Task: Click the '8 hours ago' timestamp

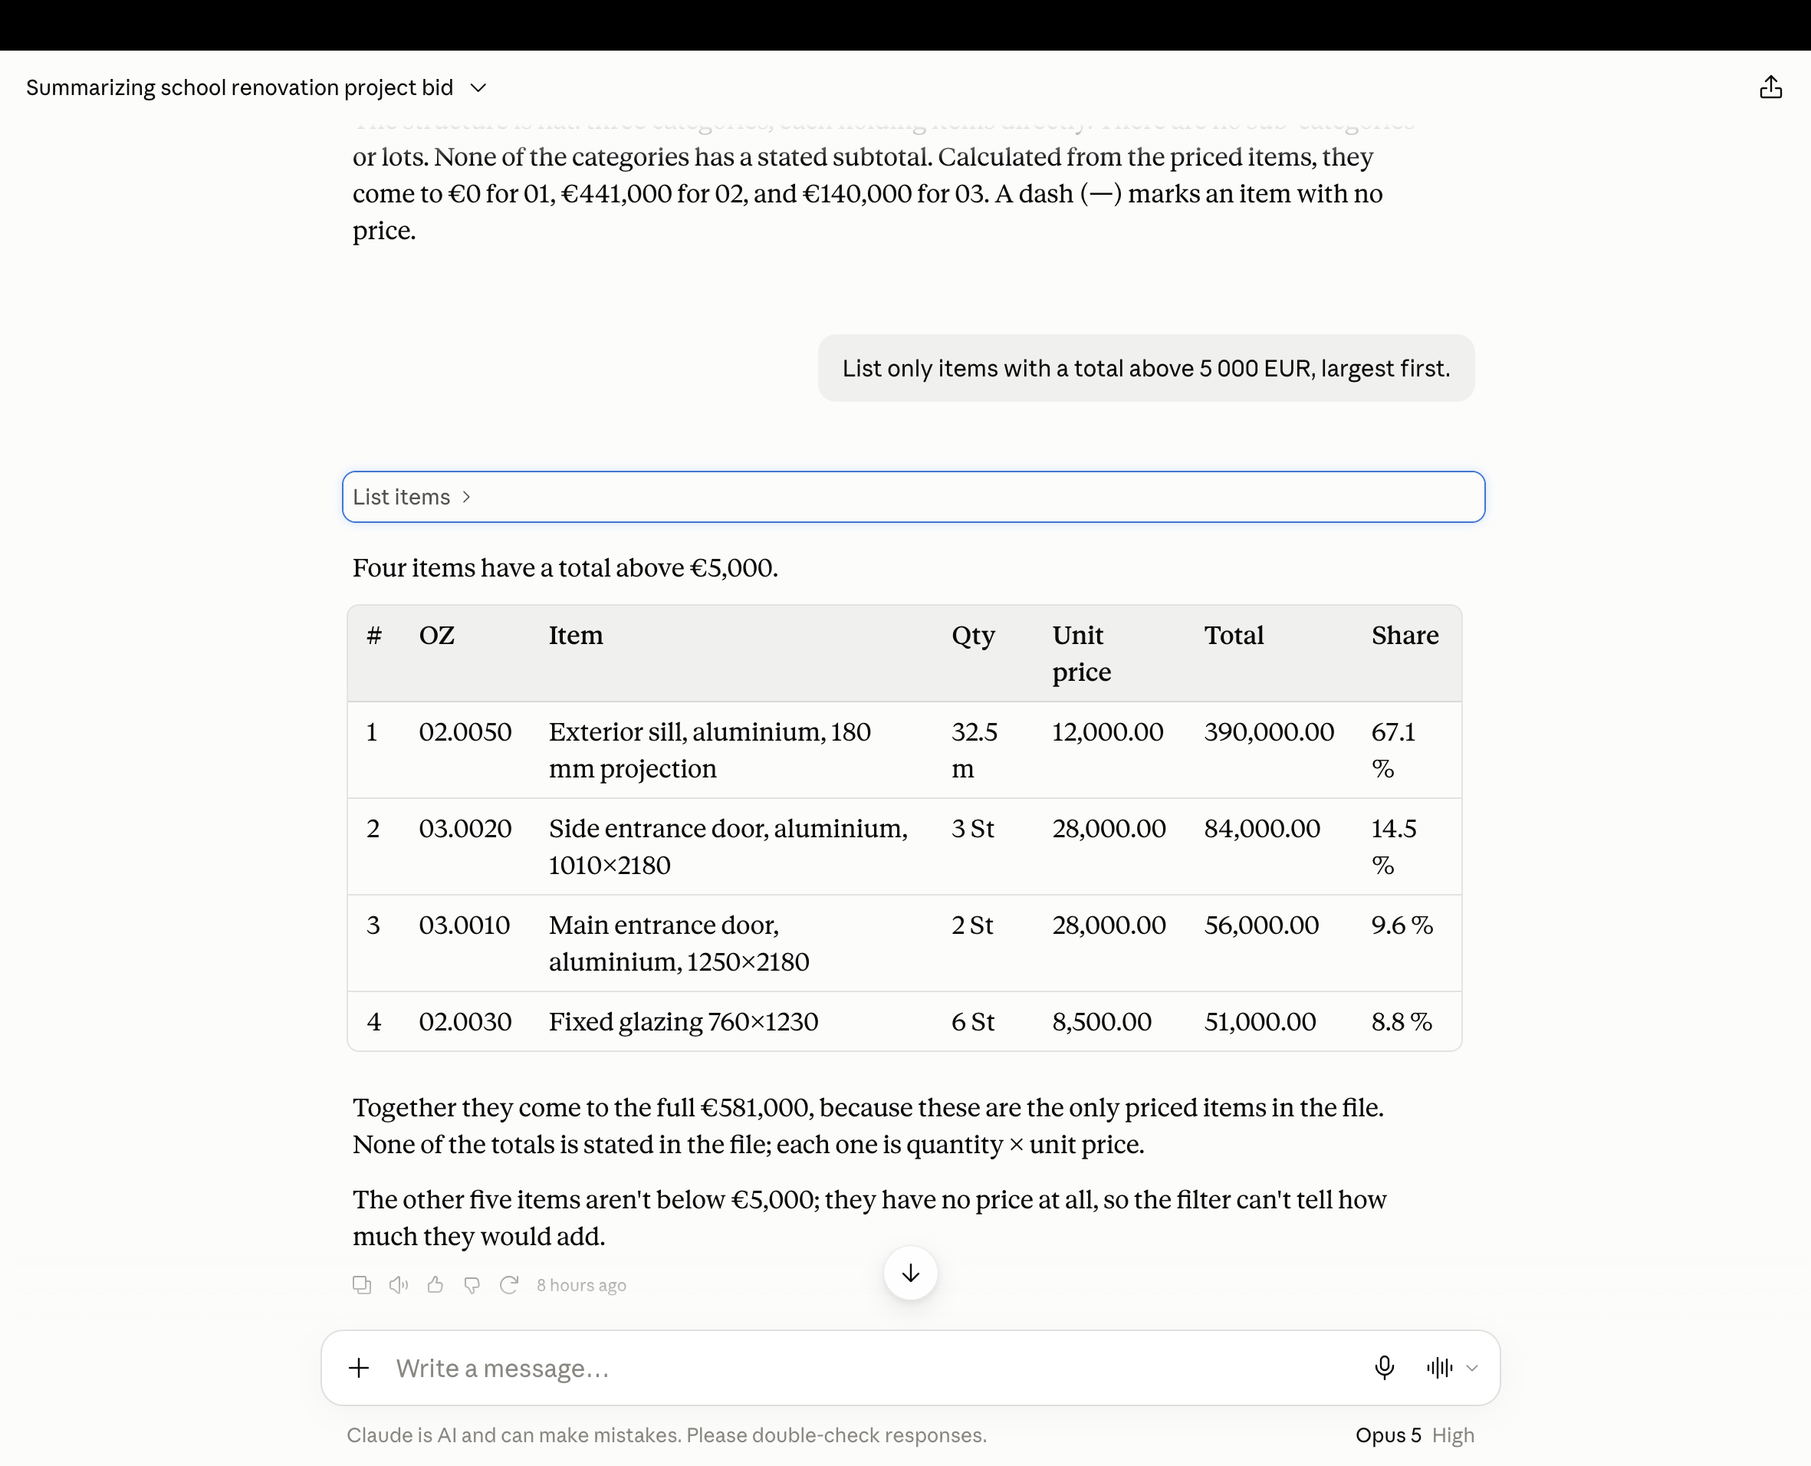Action: 582,1284
